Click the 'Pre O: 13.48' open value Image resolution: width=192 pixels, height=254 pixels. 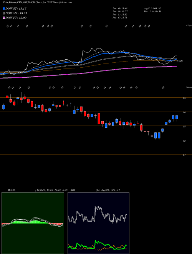(x=120, y=8)
